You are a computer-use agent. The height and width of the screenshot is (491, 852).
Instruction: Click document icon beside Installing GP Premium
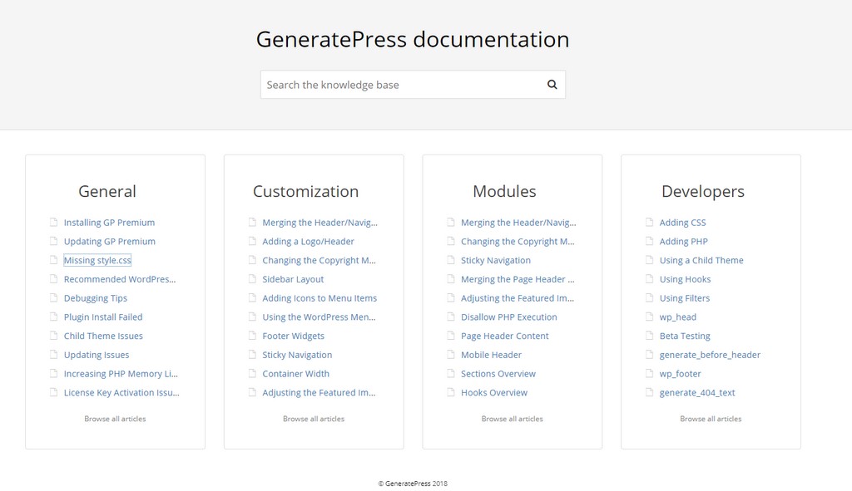pos(54,222)
